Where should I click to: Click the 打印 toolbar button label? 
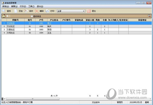[52, 11]
